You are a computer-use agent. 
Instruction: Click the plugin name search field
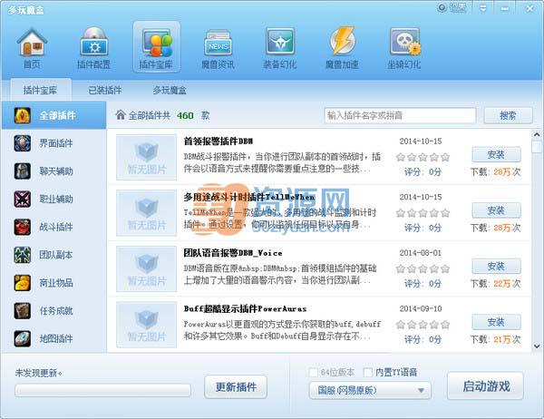pyautogui.click(x=400, y=115)
